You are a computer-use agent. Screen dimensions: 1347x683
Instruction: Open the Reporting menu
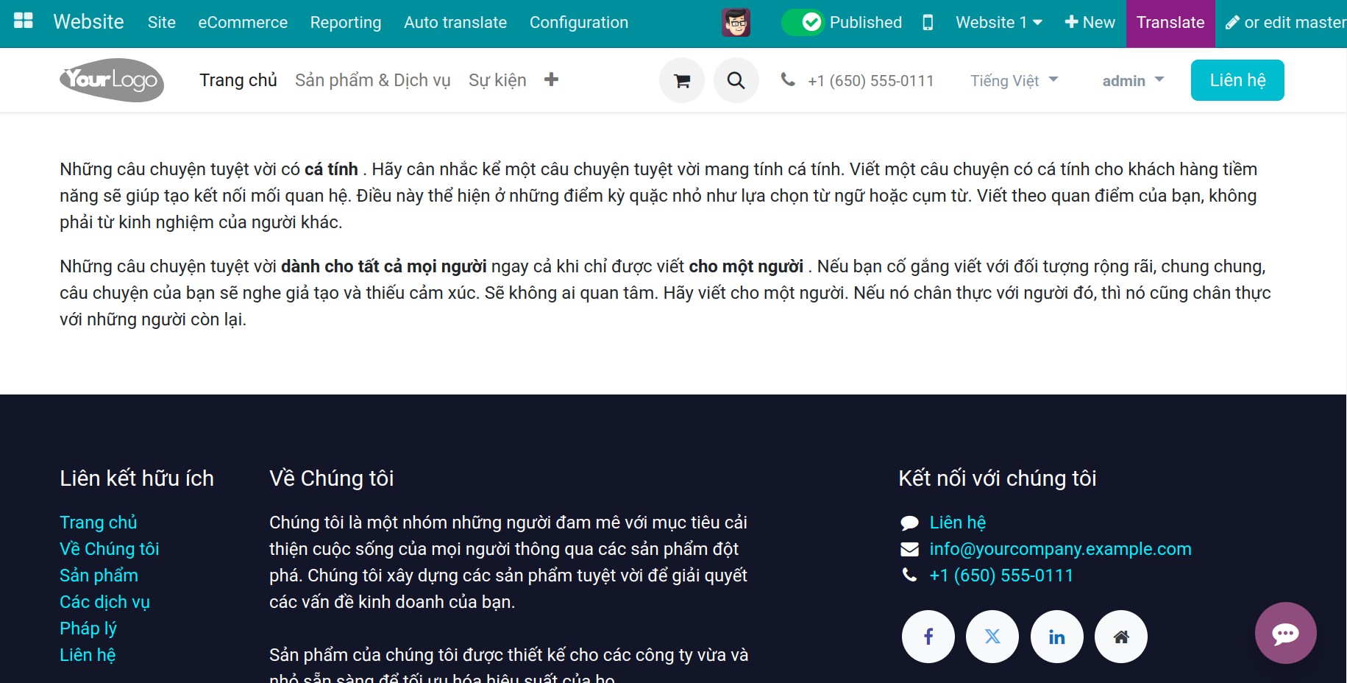coord(346,22)
